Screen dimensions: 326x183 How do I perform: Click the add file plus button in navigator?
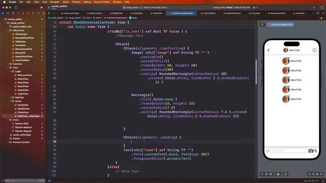pyautogui.click(x=3, y=181)
